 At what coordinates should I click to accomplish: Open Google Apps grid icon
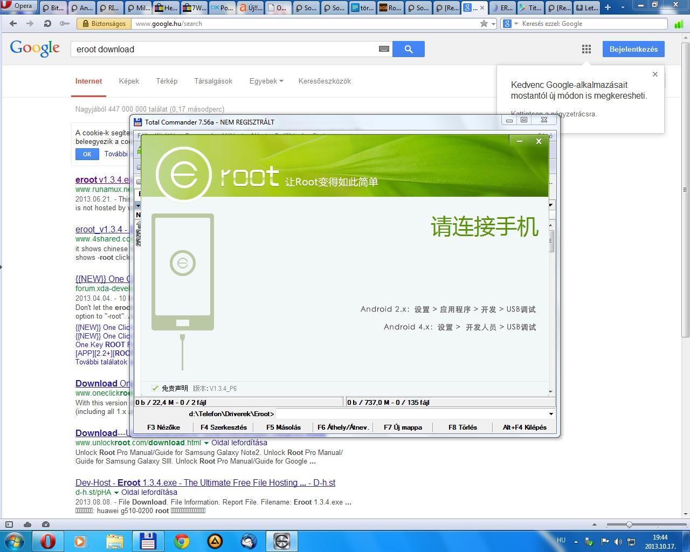(x=586, y=49)
